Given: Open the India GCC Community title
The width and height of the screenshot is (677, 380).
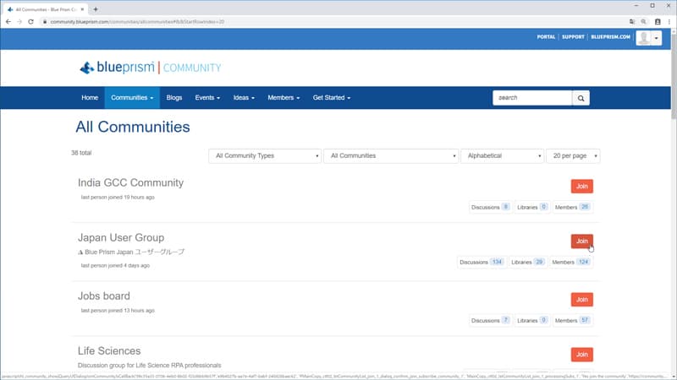Looking at the screenshot, I should pos(130,182).
